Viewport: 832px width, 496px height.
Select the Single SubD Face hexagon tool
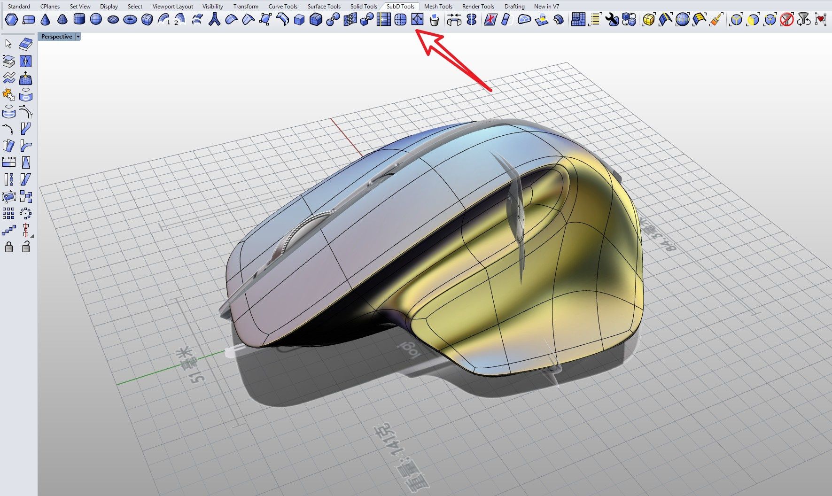[11, 19]
